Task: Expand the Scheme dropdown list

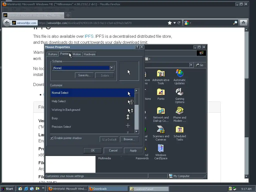Action: 112,68
